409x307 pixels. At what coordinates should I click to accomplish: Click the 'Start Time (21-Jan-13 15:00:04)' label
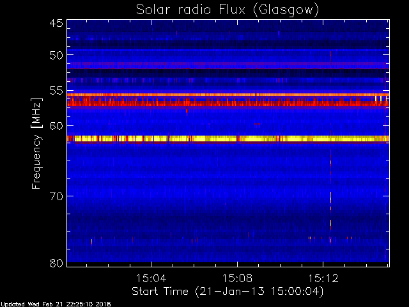pyautogui.click(x=228, y=292)
